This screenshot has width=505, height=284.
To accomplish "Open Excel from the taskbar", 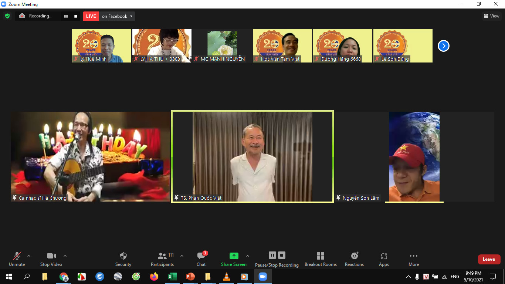I will [172, 277].
